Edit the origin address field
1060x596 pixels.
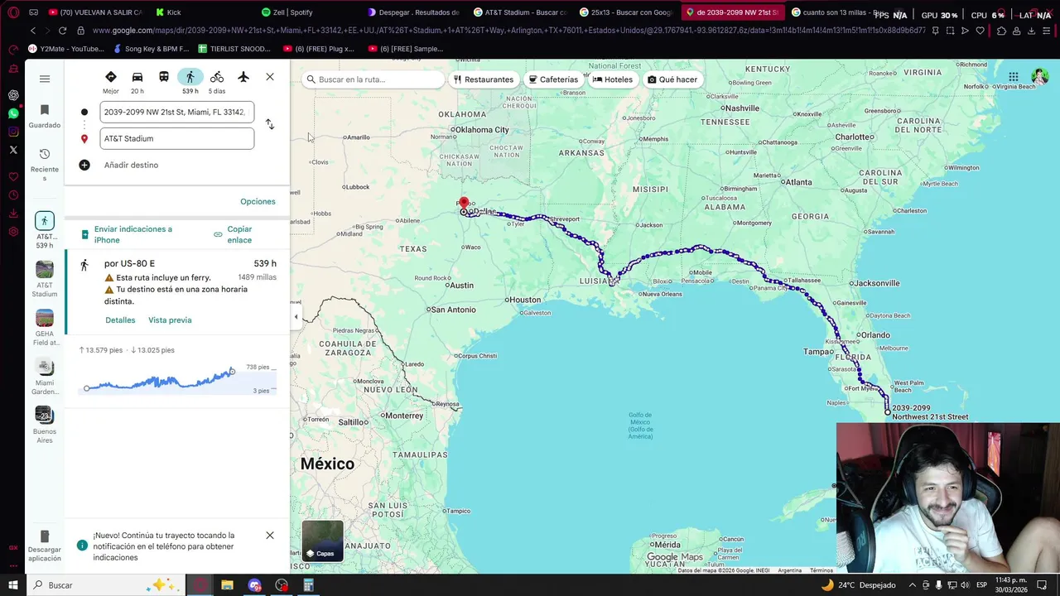(176, 112)
